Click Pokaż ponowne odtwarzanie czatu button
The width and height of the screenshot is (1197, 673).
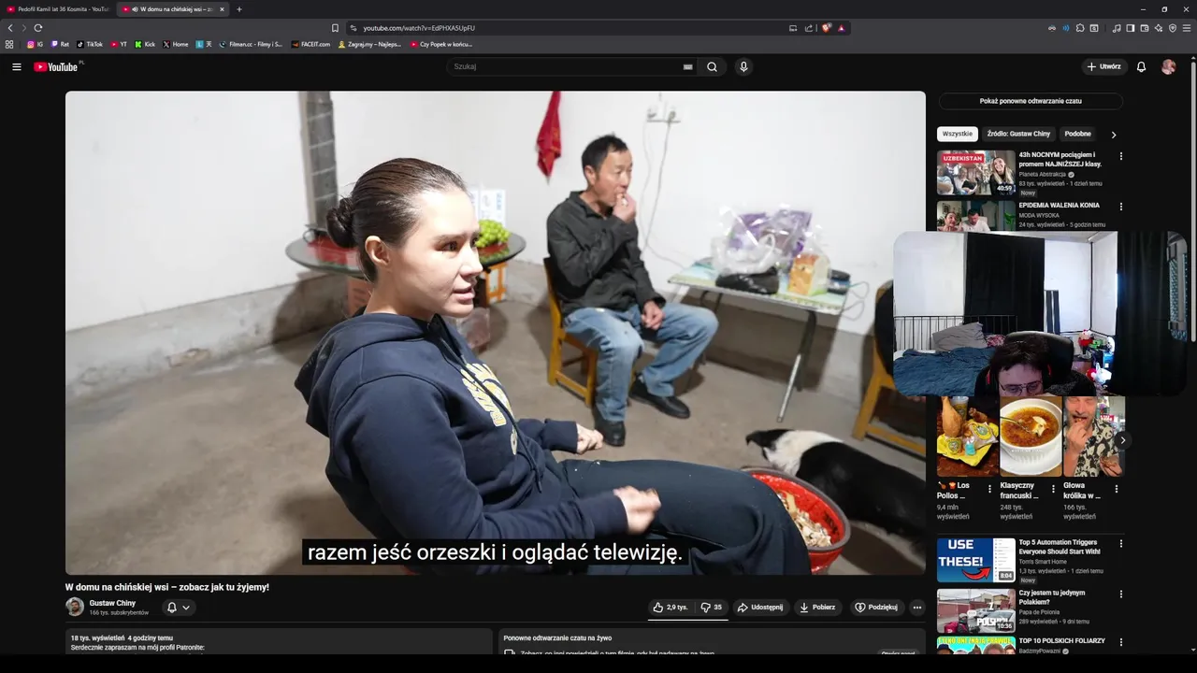1031,101
